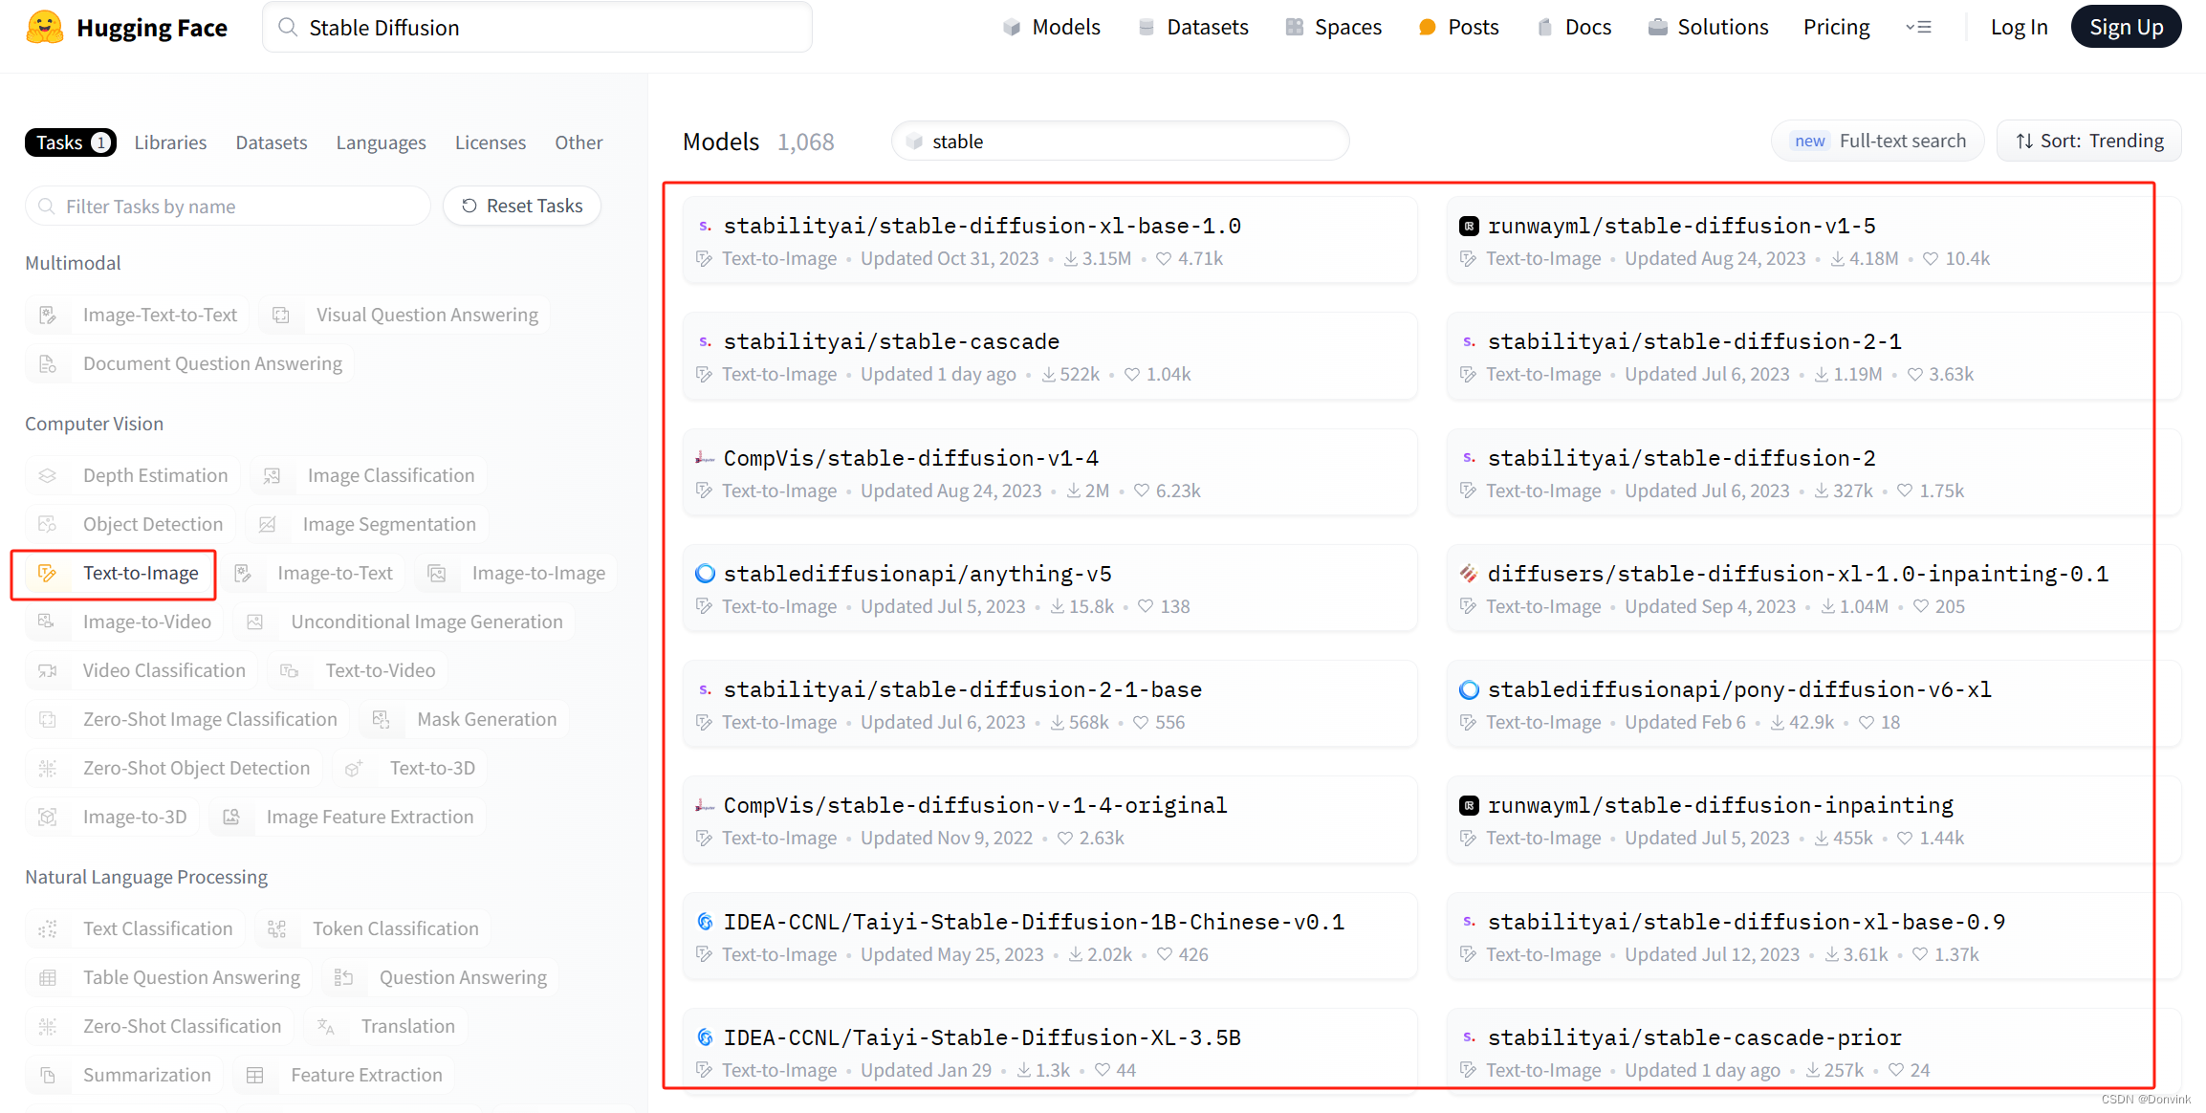Click the Translation task icon
The width and height of the screenshot is (2206, 1113).
pos(325,1026)
